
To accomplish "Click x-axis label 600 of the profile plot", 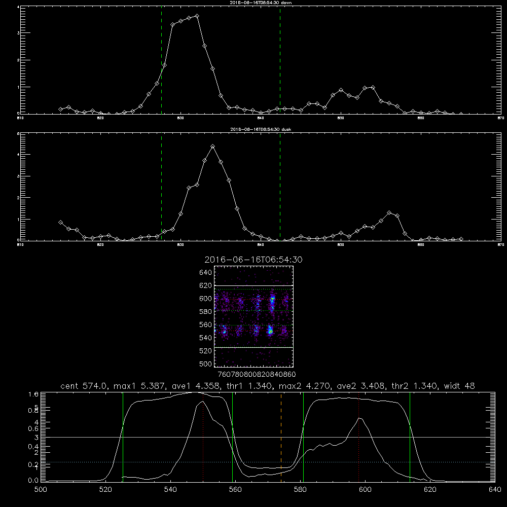I will (x=365, y=490).
